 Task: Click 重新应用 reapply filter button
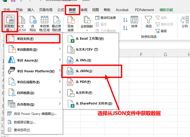pos(164,24)
